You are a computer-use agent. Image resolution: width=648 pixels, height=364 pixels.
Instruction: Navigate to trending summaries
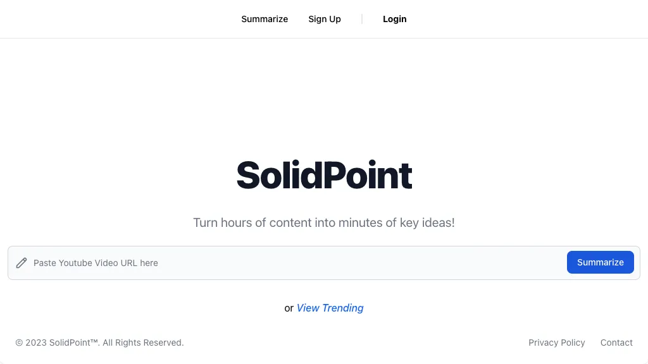pos(330,308)
